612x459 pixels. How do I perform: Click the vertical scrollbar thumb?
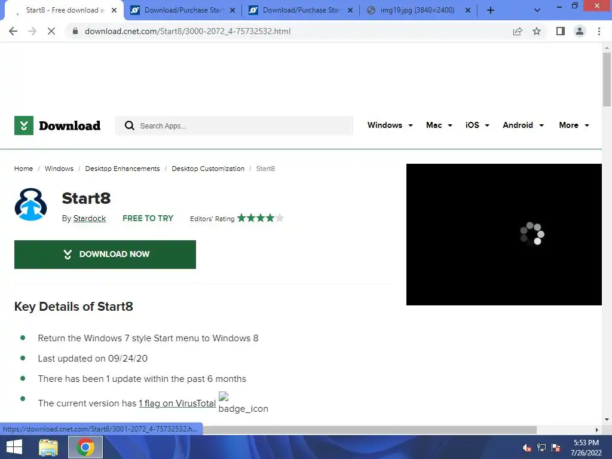(607, 79)
